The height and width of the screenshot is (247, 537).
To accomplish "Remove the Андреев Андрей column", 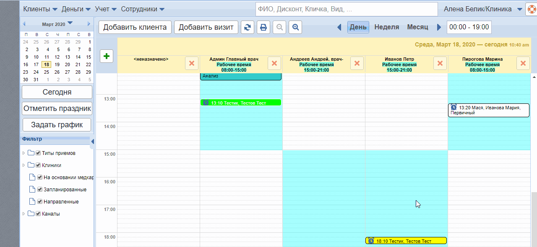I will 357,63.
